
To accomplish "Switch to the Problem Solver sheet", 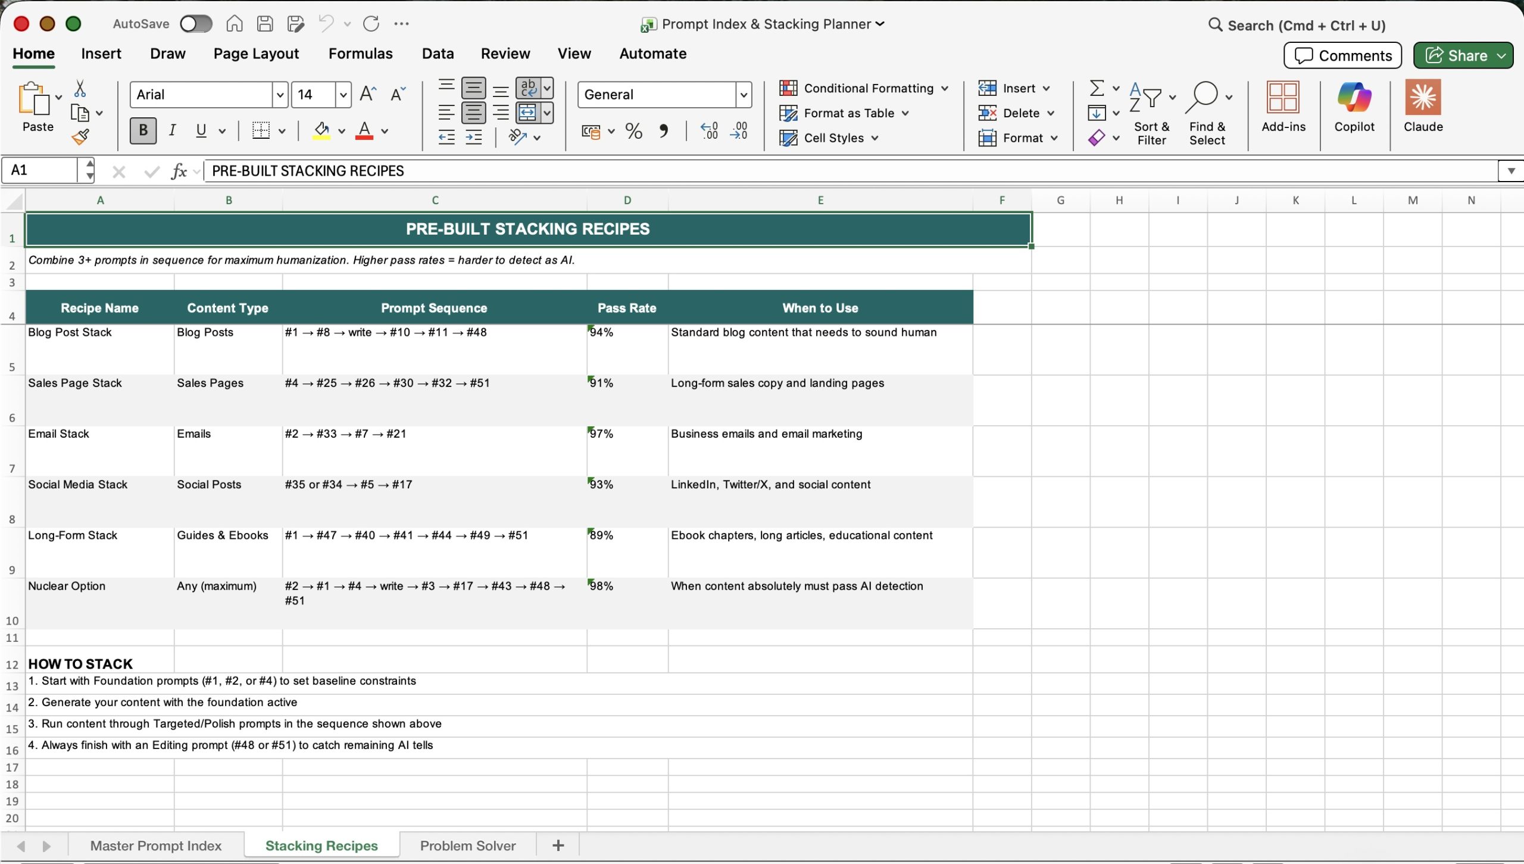I will click(467, 846).
